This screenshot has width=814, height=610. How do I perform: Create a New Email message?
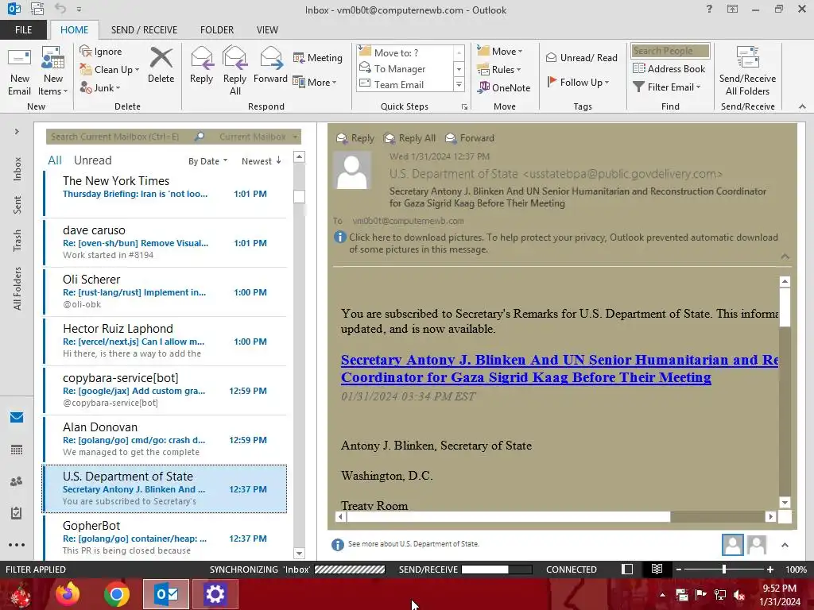[x=20, y=71]
